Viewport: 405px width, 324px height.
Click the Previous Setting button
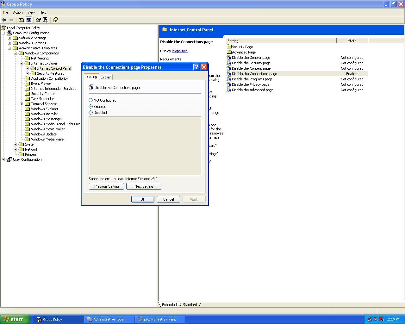pos(106,186)
